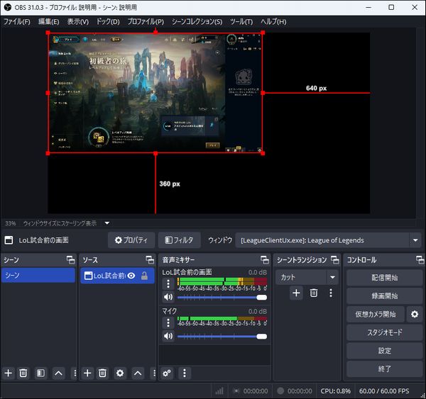Expand the preview scaling dropdown arrow
The image size is (426, 399).
[x=107, y=223]
